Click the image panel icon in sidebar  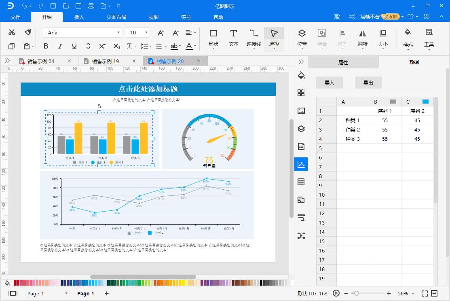(x=301, y=111)
